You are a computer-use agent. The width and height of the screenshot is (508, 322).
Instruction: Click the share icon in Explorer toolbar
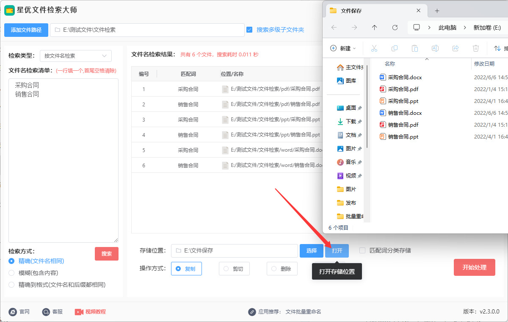pyautogui.click(x=456, y=48)
